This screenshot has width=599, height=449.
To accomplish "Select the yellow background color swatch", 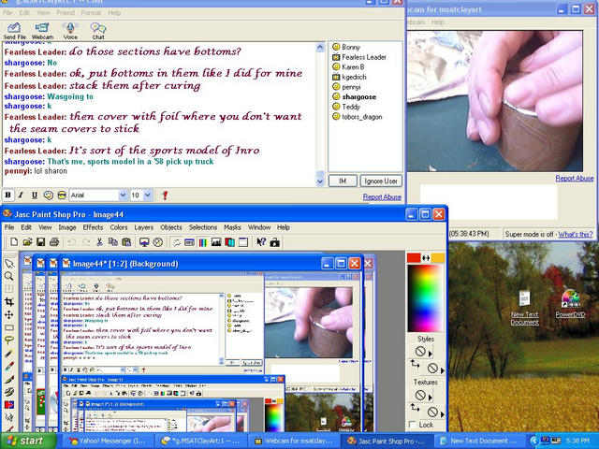I will [x=438, y=258].
